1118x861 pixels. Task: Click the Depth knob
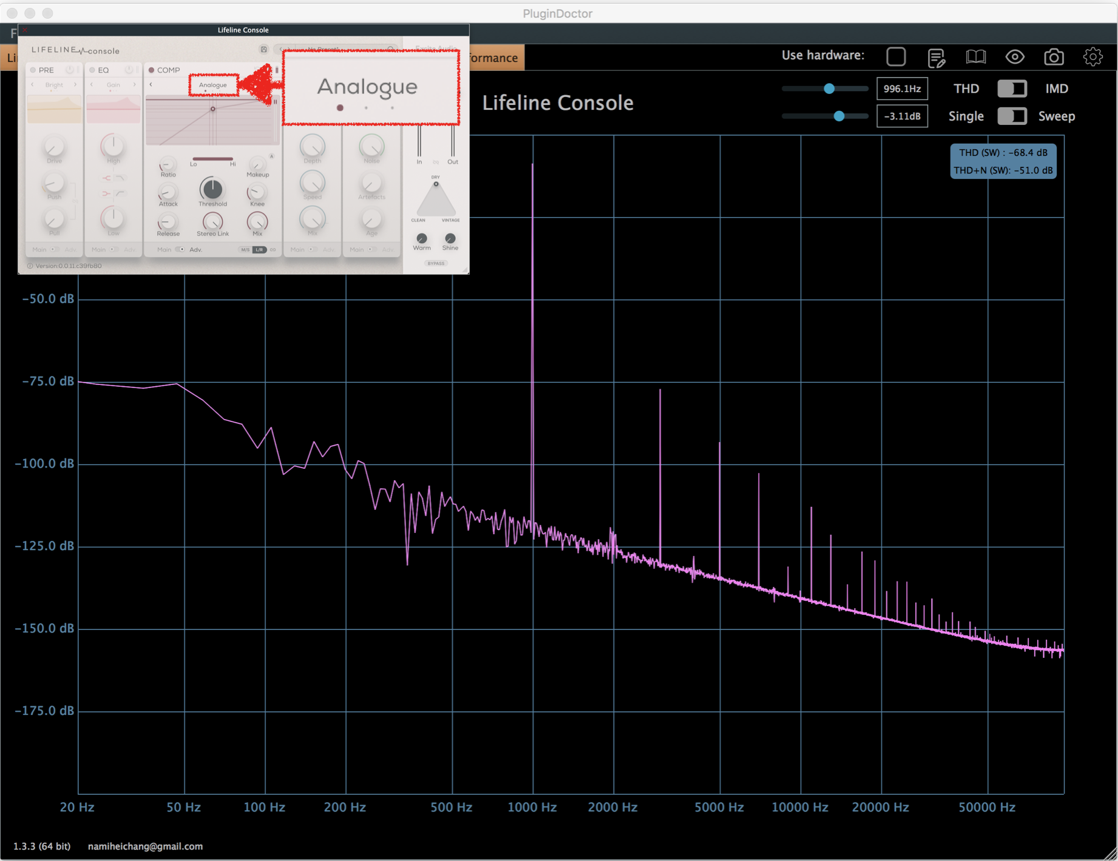(x=313, y=146)
